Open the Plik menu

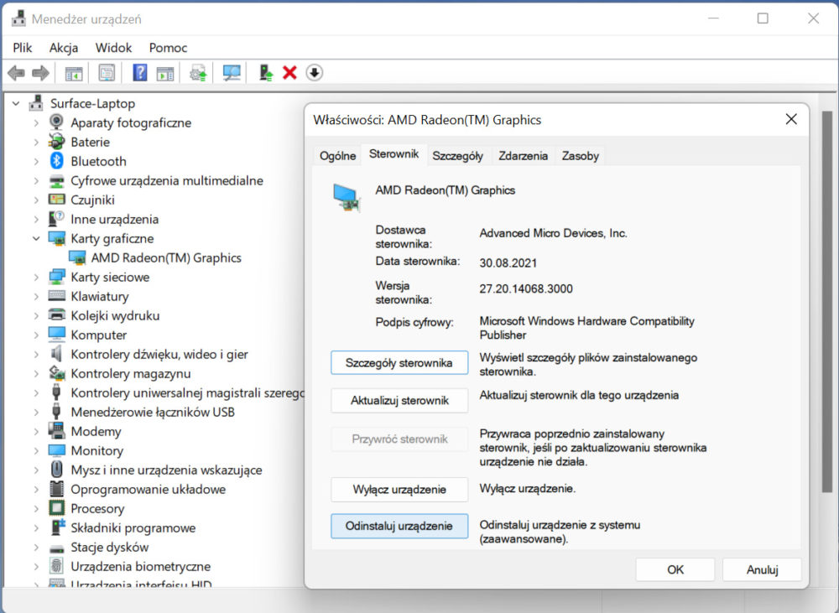click(23, 48)
